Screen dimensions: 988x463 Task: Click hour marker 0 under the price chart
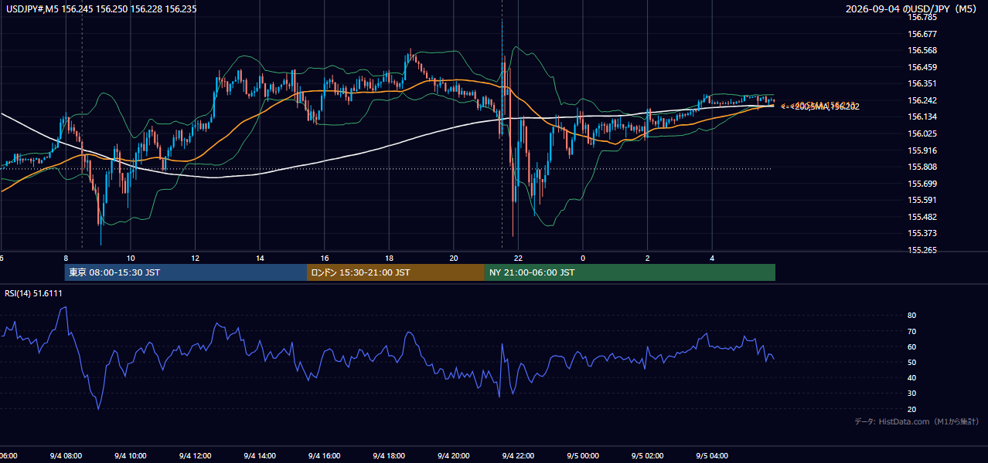[583, 258]
